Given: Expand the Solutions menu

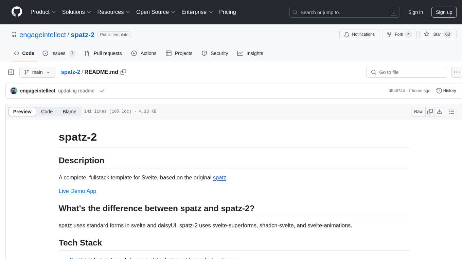Looking at the screenshot, I should tap(76, 12).
